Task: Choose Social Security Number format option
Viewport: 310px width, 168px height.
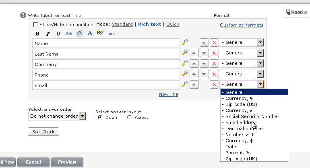Action: click(x=254, y=116)
